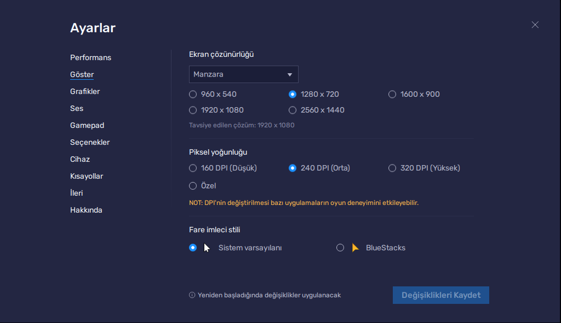Click the info icon beside restart notice
Screen dimensions: 561x323
[192, 295]
